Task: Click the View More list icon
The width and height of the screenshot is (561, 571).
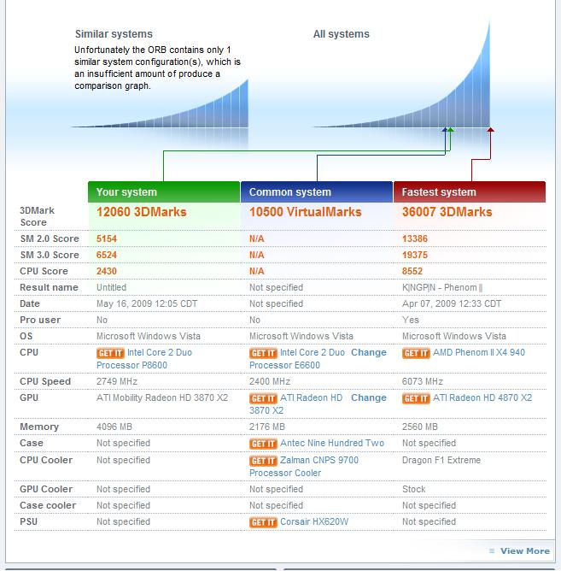Action: click(492, 551)
